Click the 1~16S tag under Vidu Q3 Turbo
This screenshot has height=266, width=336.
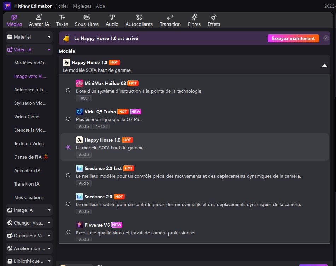[x=101, y=126]
